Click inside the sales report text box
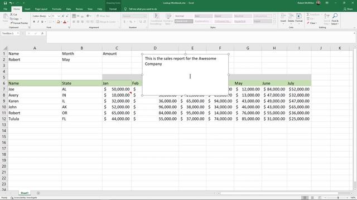The height and width of the screenshot is (200, 357). 185,75
